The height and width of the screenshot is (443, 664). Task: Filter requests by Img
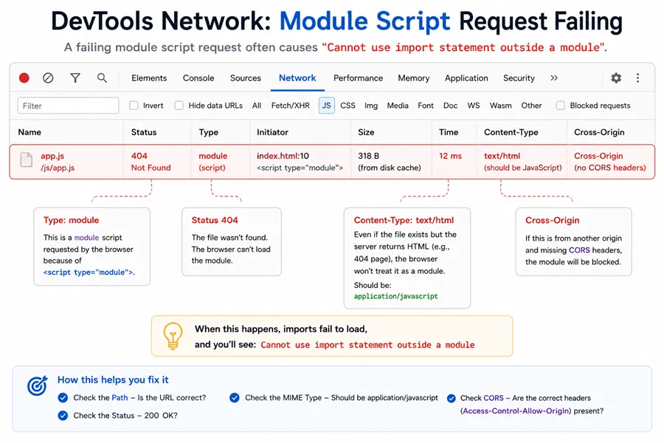pyautogui.click(x=371, y=106)
